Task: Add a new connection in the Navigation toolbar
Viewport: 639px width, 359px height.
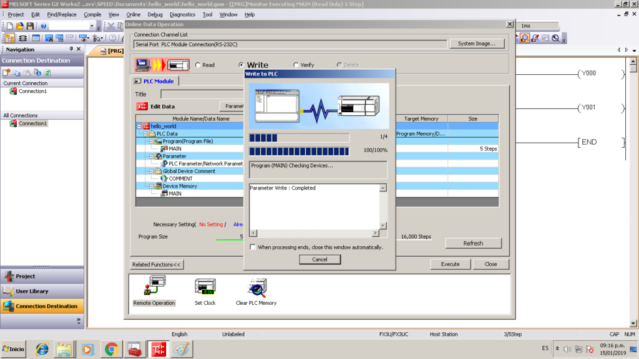Action: pyautogui.click(x=6, y=72)
